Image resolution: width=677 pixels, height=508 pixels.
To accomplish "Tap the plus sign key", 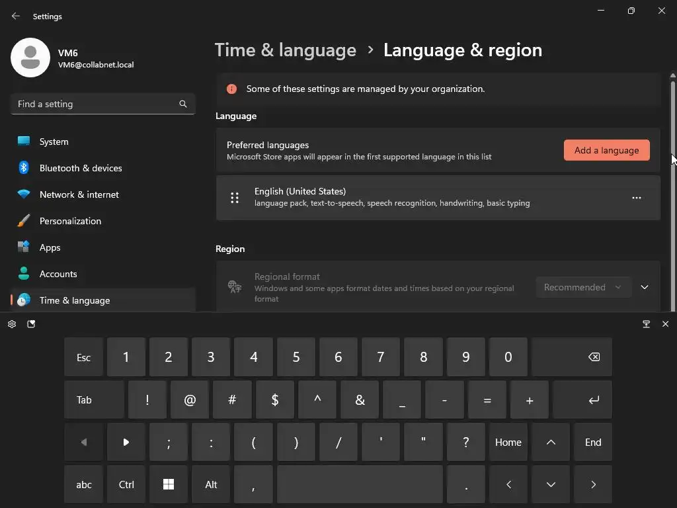I will click(530, 400).
